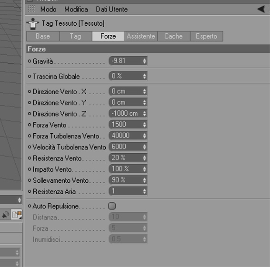
Task: Click the disabled Inumidisci field showing 0.5
Action: click(128, 239)
